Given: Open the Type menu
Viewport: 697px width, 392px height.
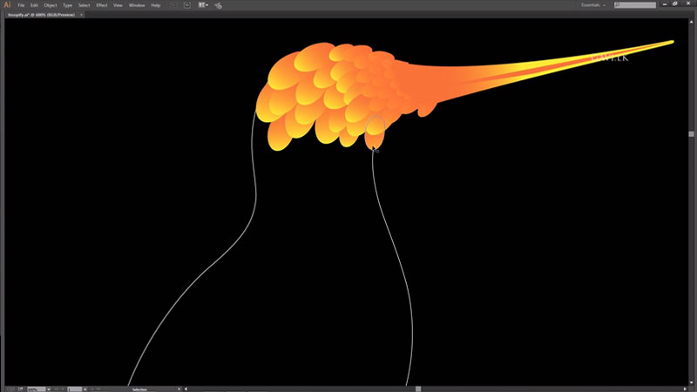Looking at the screenshot, I should point(67,5).
